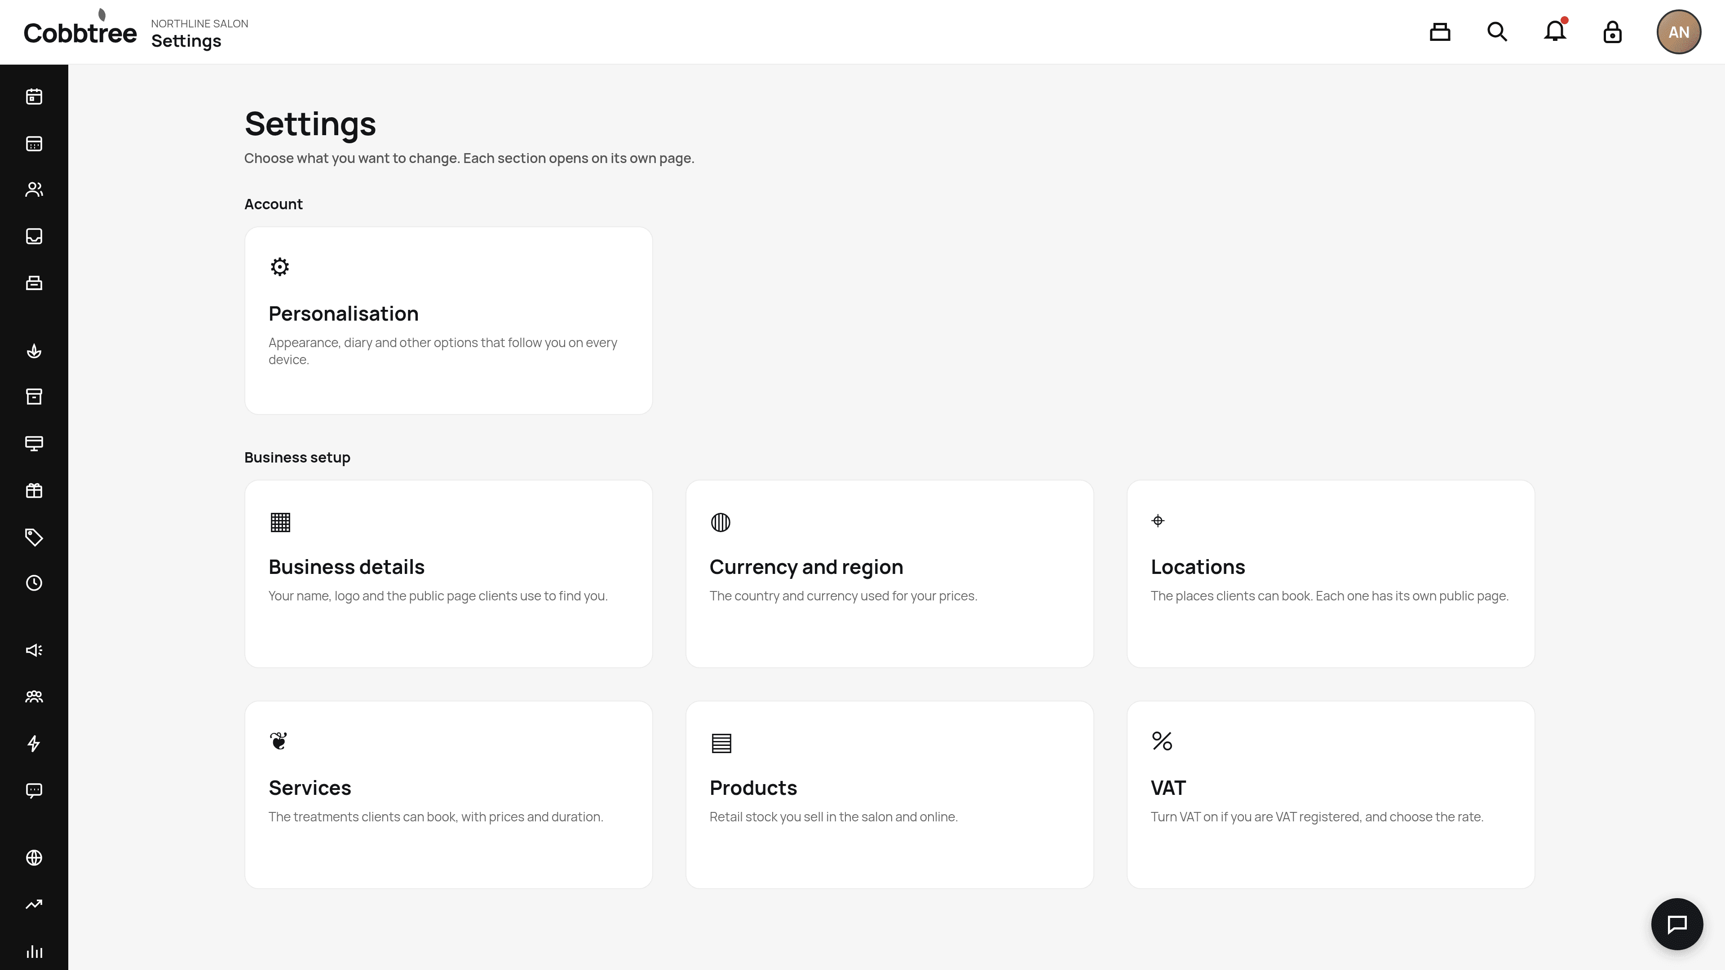Open the team group icon in the sidebar
Viewport: 1725px width, 970px height.
point(34,697)
